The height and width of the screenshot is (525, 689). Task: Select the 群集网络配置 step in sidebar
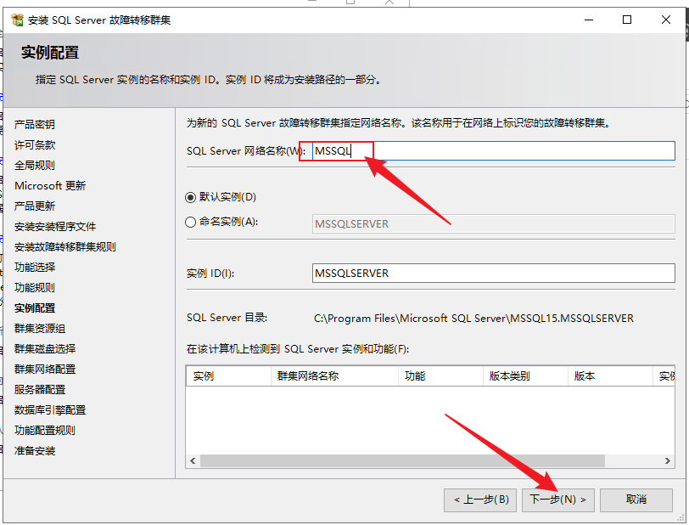click(45, 370)
